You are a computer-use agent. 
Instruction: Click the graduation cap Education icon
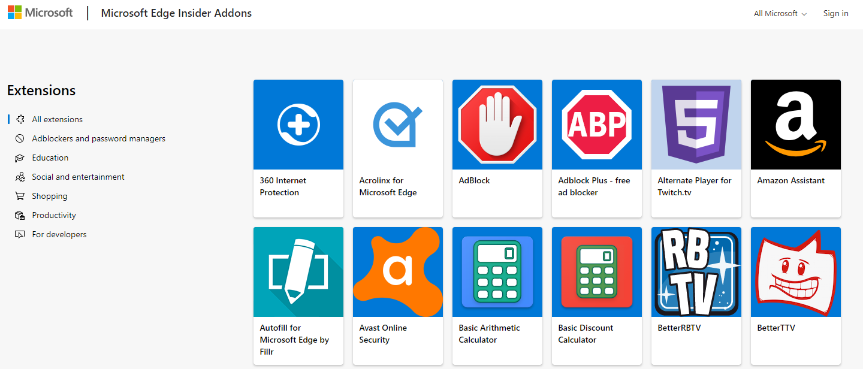click(x=20, y=158)
